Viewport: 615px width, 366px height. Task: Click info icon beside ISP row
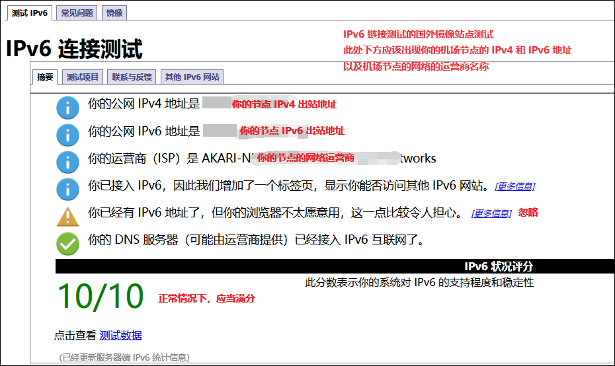point(68,162)
